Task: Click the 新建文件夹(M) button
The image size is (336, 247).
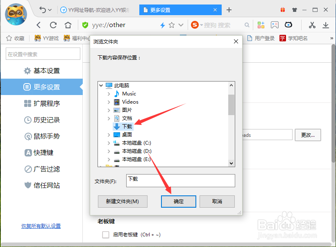Action: (x=123, y=202)
